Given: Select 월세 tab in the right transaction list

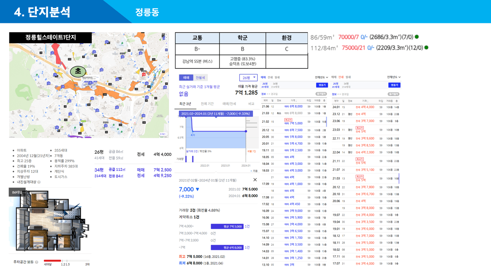Looking at the screenshot, I should (x=348, y=77).
